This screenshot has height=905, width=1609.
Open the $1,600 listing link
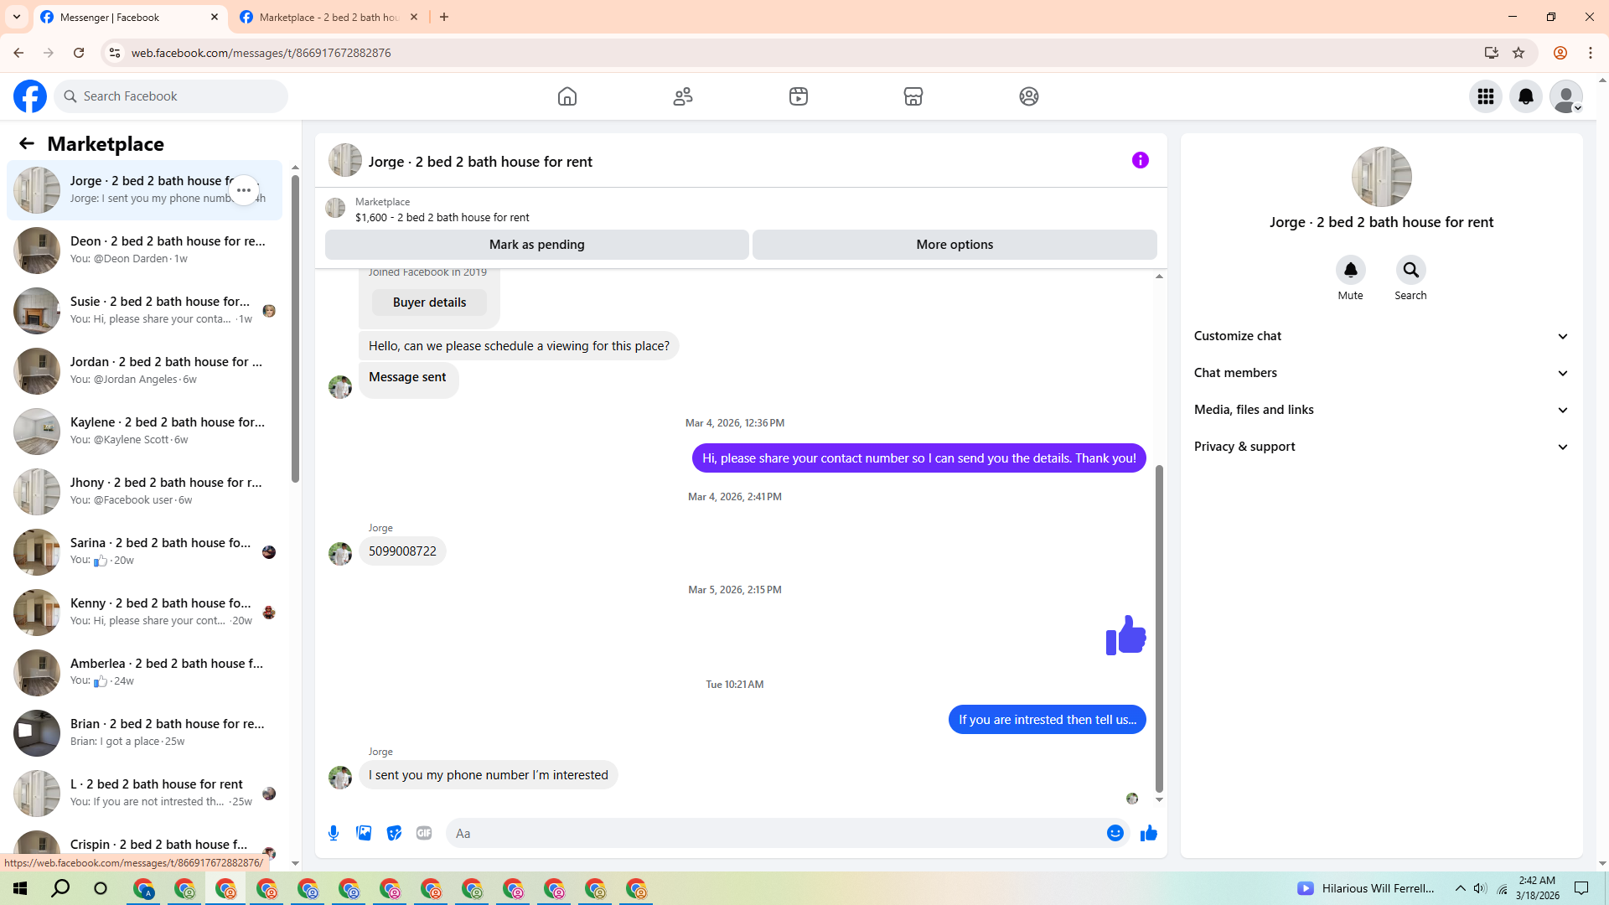click(x=442, y=217)
